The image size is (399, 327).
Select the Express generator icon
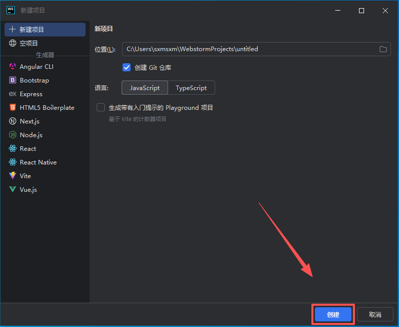pyautogui.click(x=13, y=94)
